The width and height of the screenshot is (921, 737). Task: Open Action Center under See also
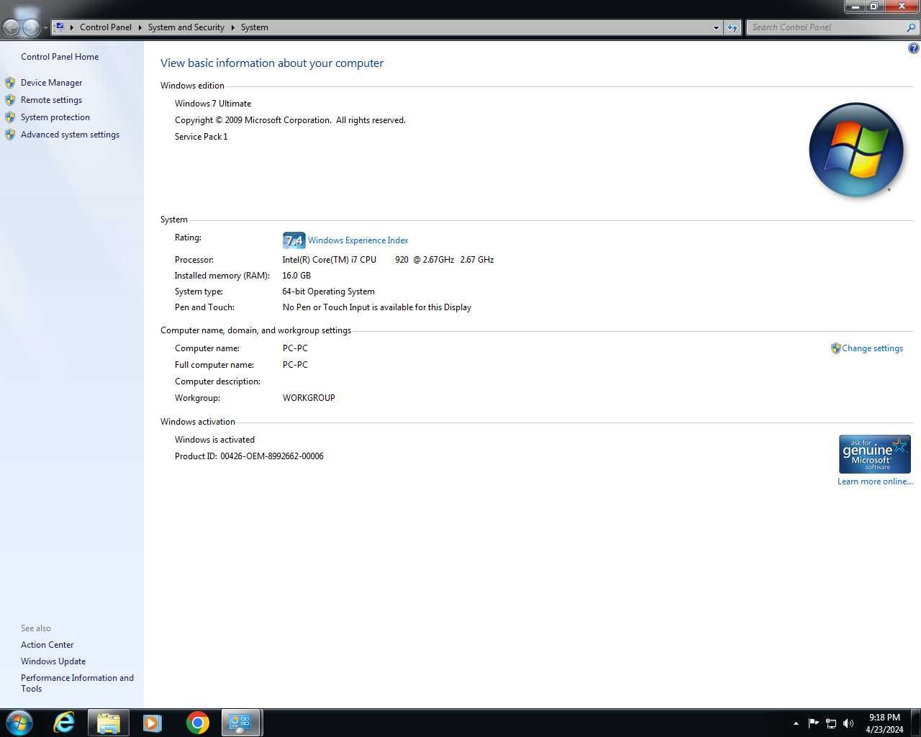[47, 645]
